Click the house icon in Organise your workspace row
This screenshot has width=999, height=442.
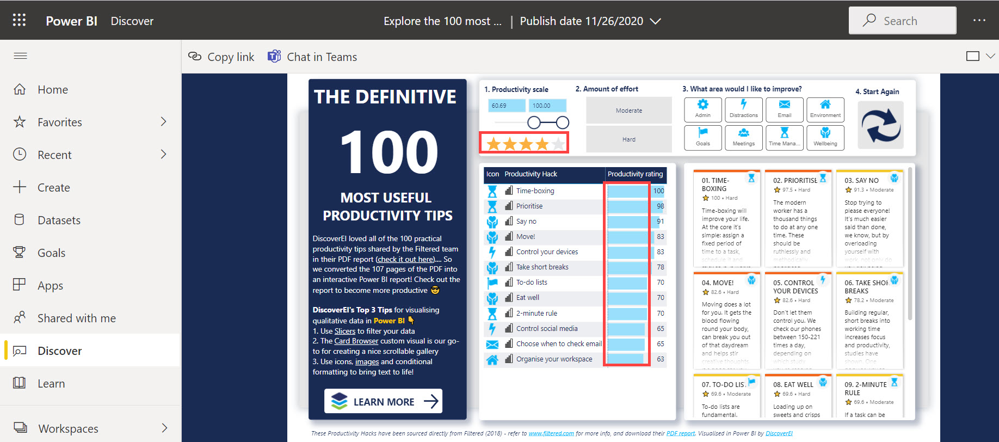point(492,359)
